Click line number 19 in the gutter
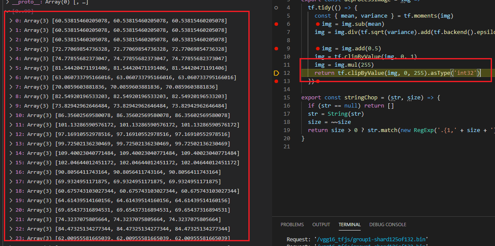The image size is (495, 246). pos(287,131)
